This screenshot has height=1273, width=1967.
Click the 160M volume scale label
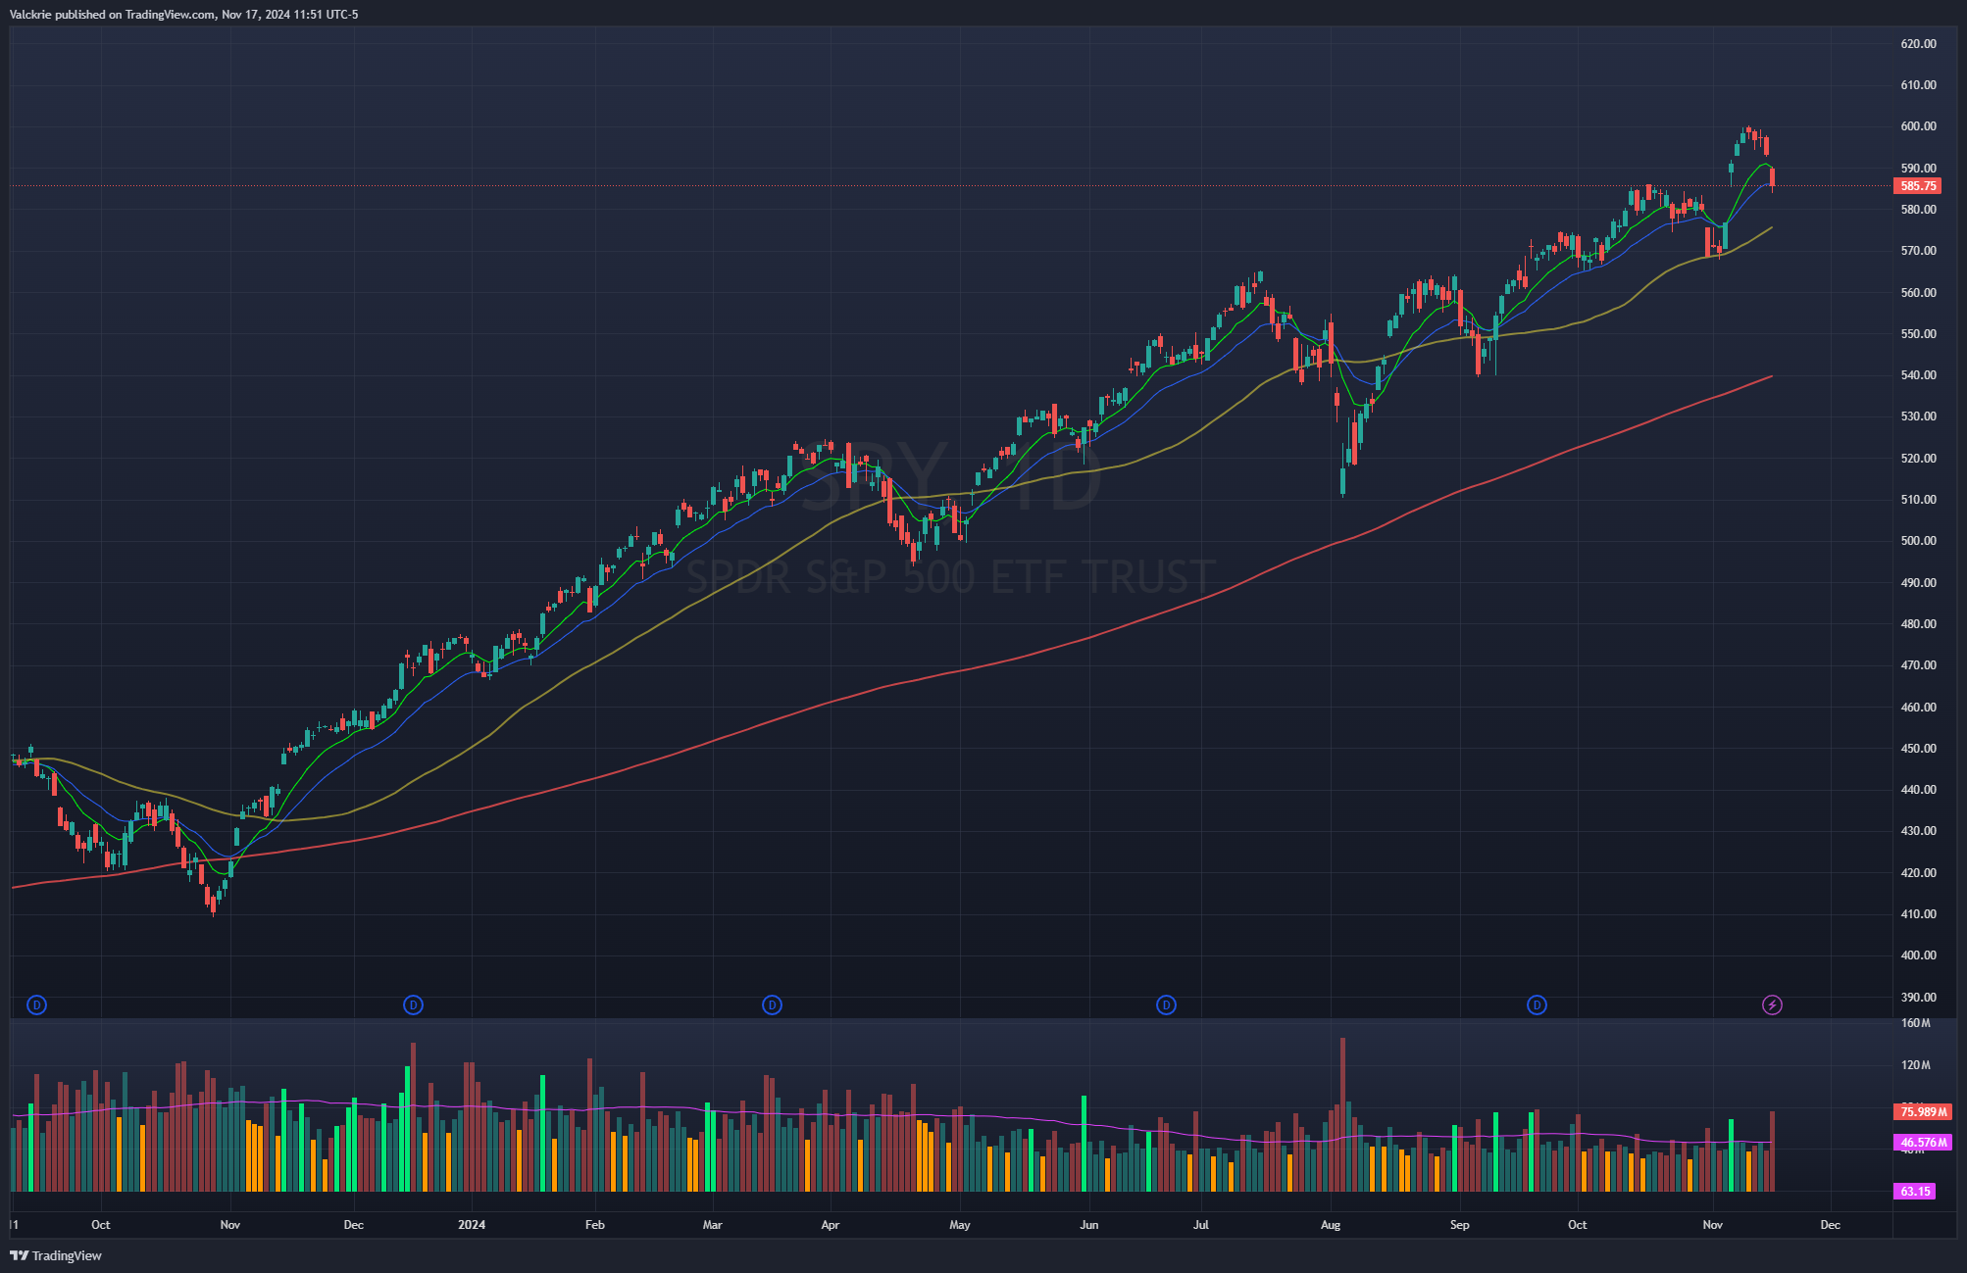(x=1915, y=1023)
